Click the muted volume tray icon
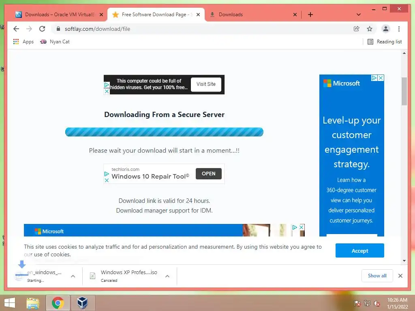The width and height of the screenshot is (415, 311). pyautogui.click(x=376, y=303)
